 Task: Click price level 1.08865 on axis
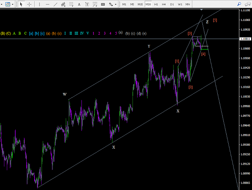click(x=246, y=183)
